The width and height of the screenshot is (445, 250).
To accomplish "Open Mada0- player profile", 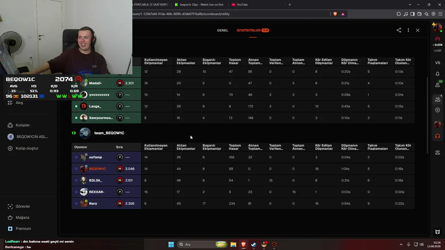I will (96, 83).
